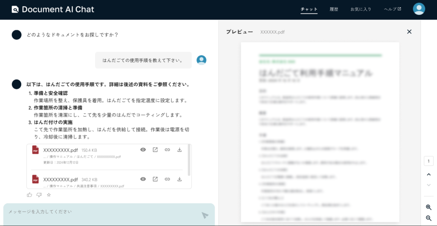This screenshot has width=437, height=226.
Task: Click the 準備と安全確認 step heading
Action: click(x=51, y=93)
